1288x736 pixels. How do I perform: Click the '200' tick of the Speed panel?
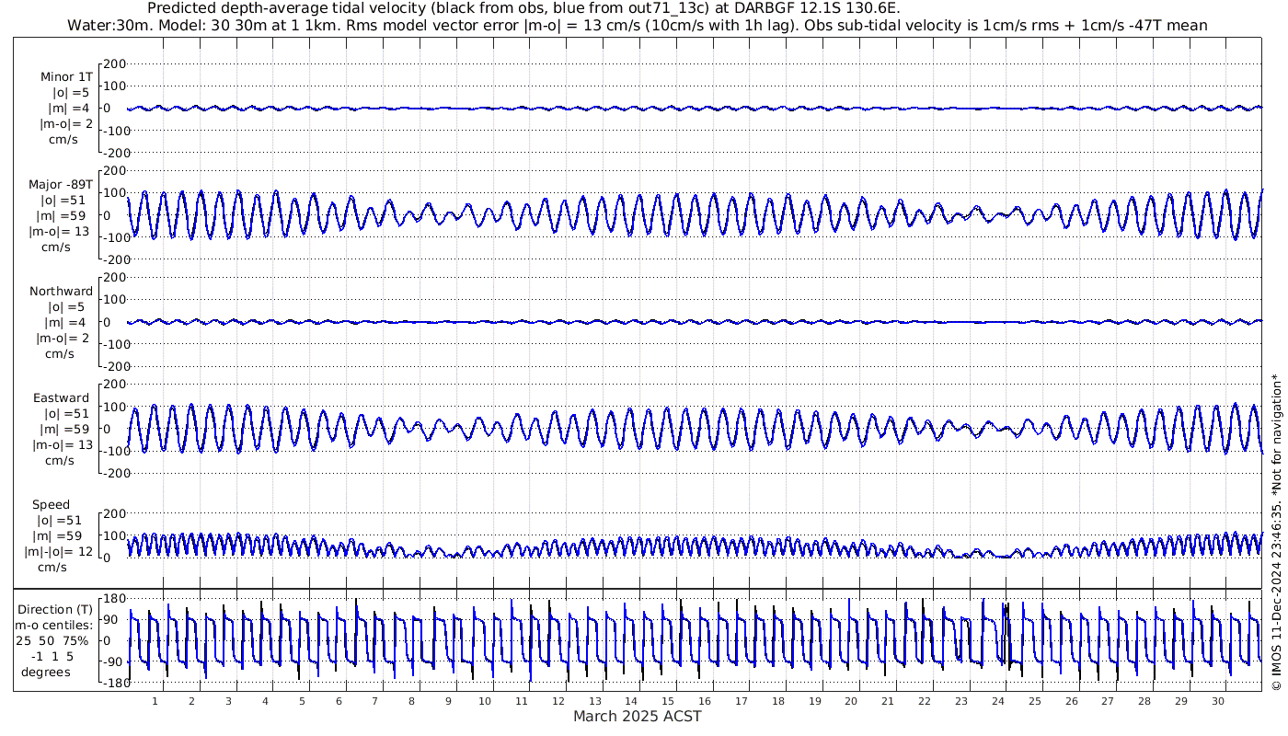(114, 513)
